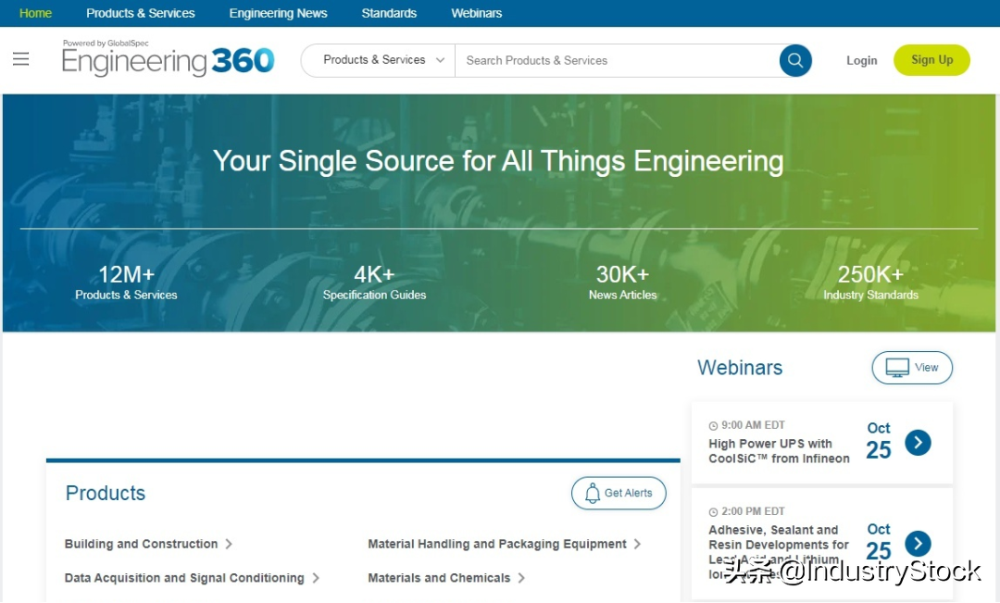Click the Products section heading
The height and width of the screenshot is (603, 1000).
click(106, 494)
